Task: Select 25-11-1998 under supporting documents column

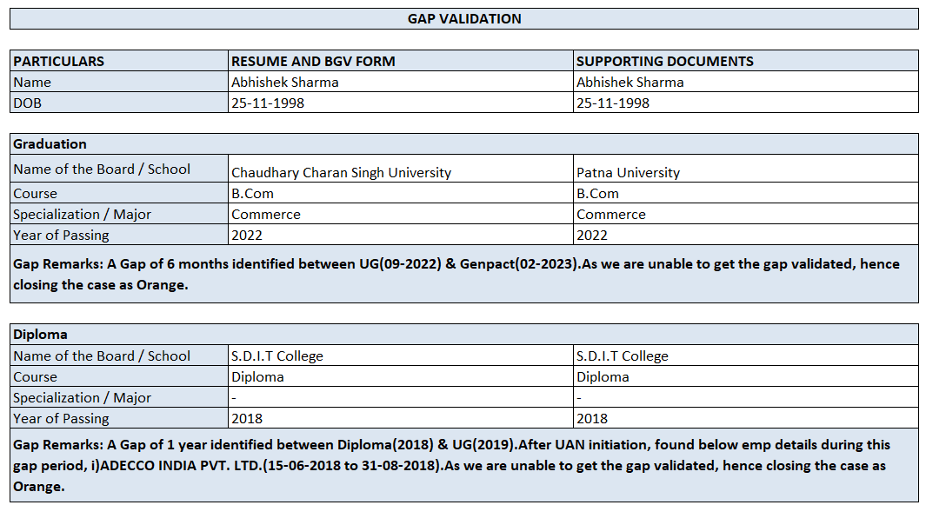Action: click(613, 103)
